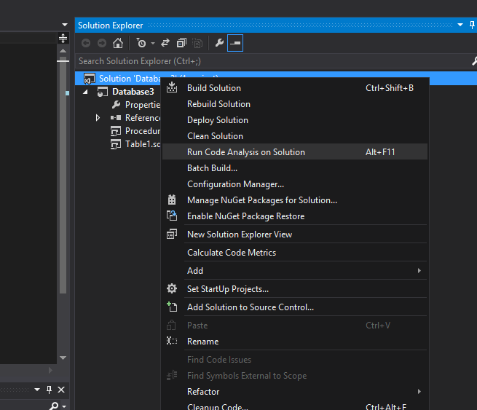
Task: Click the Manage NuGet Packages icon
Action: 172,200
